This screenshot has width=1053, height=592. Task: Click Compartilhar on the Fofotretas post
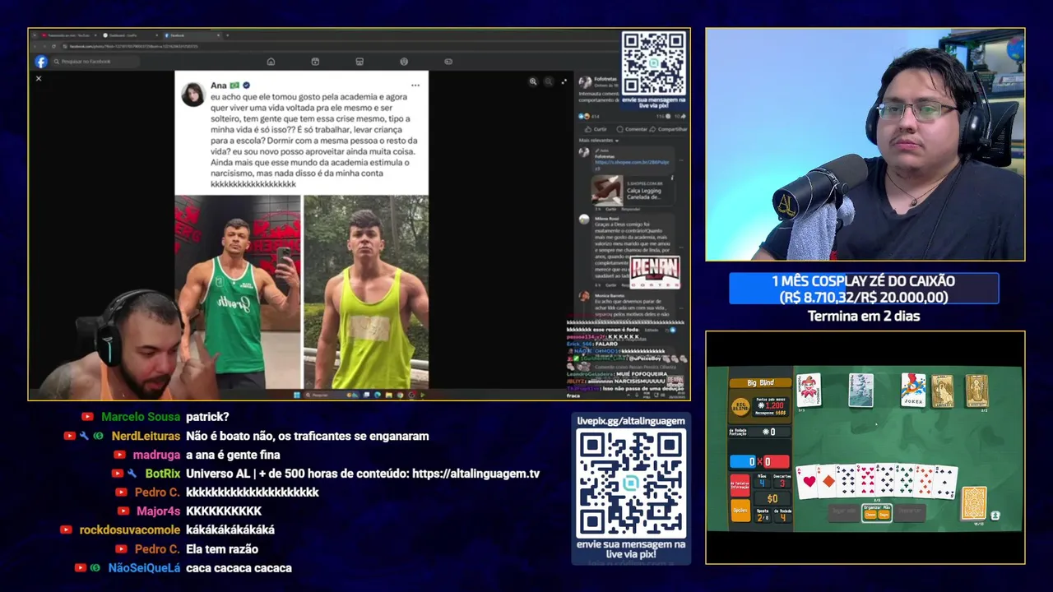click(x=668, y=129)
